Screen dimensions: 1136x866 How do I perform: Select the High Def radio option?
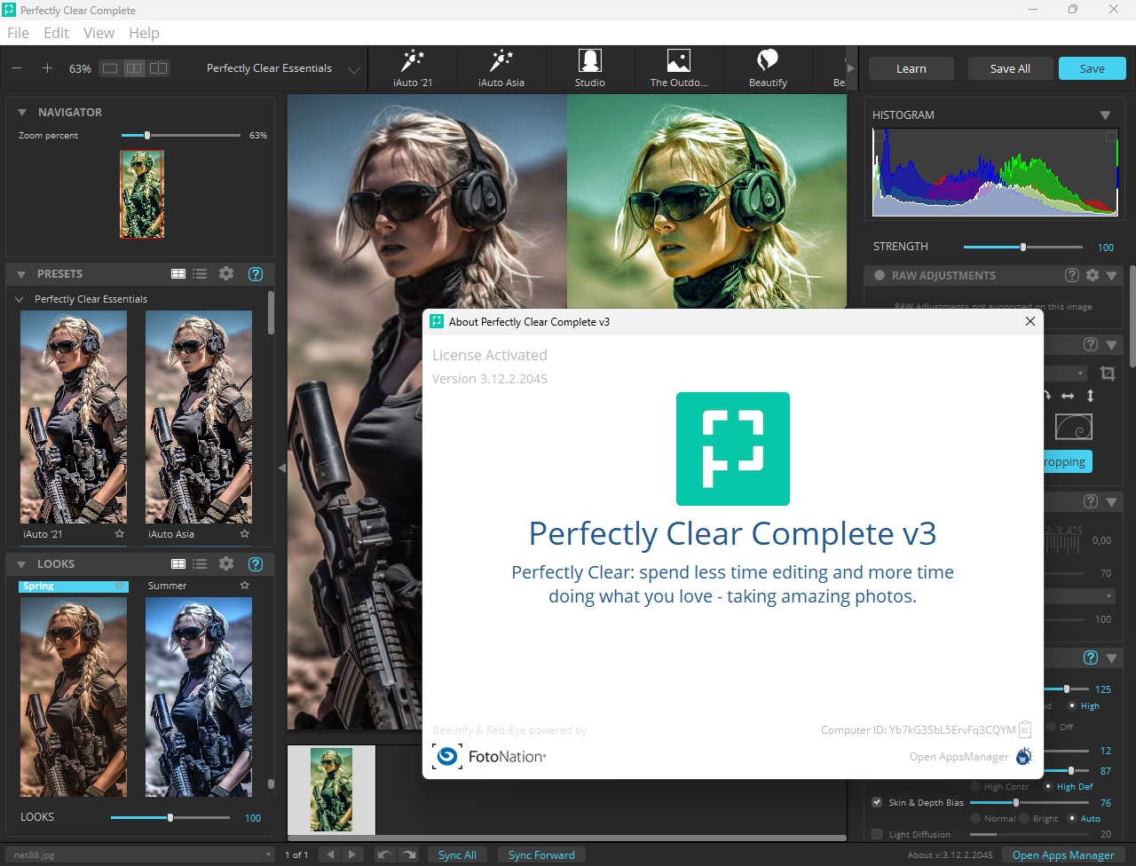pos(1048,786)
